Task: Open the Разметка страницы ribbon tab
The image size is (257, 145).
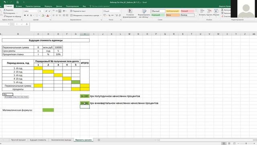Action: 33,6
